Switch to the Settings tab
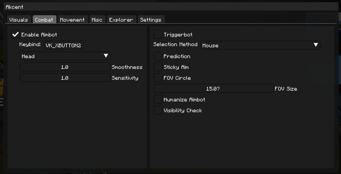This screenshot has width=341, height=174. [x=151, y=20]
